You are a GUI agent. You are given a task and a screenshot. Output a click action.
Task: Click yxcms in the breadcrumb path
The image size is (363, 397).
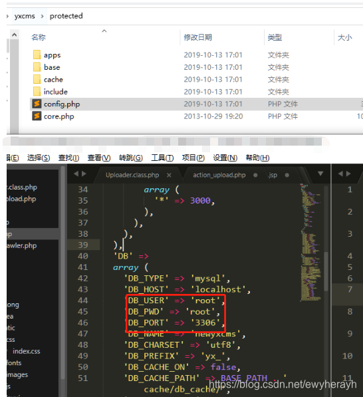pos(25,16)
